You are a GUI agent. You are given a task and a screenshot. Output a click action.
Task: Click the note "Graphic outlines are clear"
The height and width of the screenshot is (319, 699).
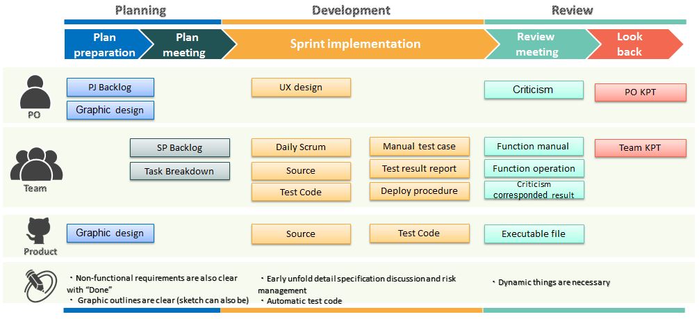[159, 300]
